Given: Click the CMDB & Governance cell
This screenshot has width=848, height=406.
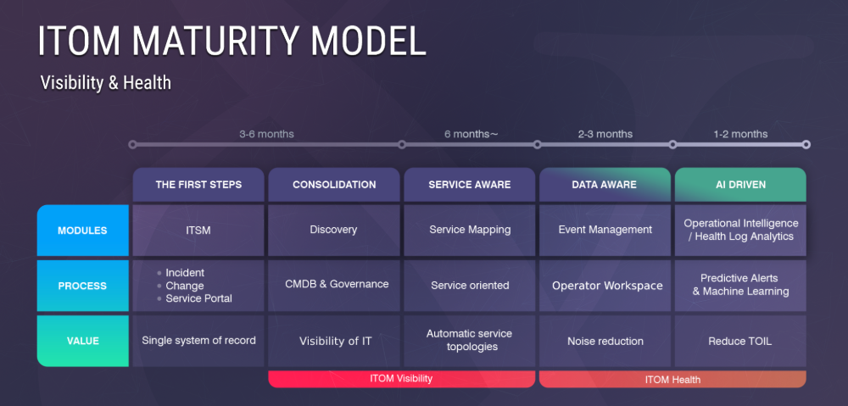Looking at the screenshot, I should tap(334, 286).
